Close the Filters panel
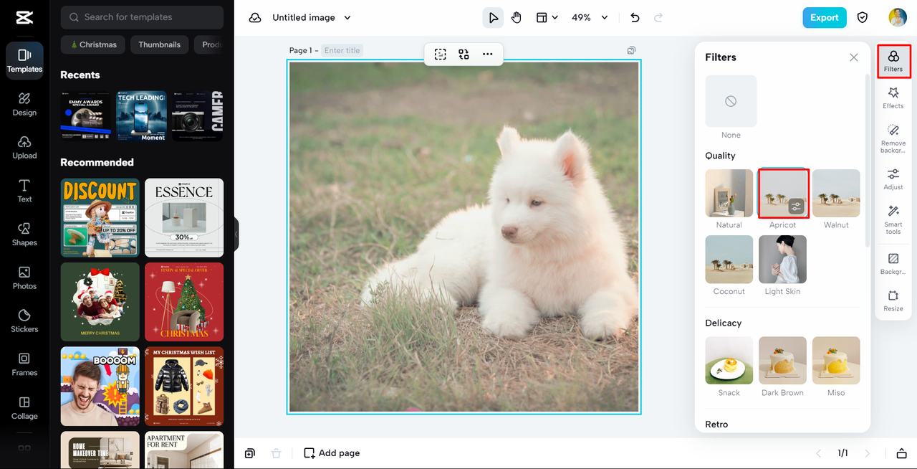The width and height of the screenshot is (917, 469). 854,57
